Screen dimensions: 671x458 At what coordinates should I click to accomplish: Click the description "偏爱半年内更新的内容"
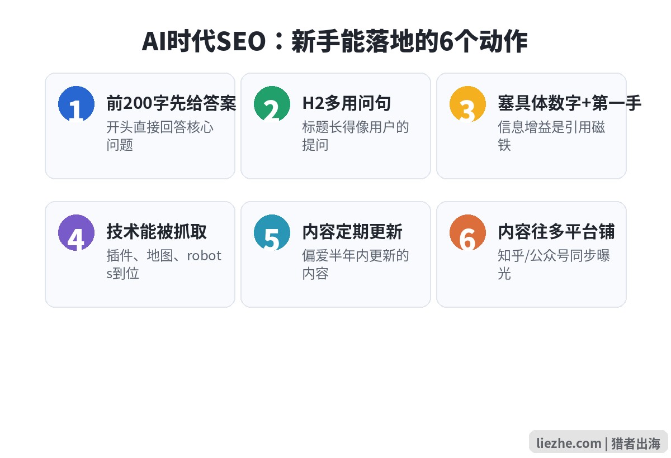pos(356,264)
